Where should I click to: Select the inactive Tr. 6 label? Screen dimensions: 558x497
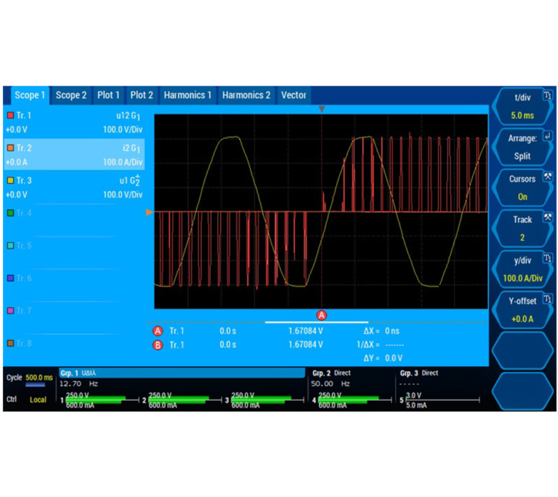24,278
